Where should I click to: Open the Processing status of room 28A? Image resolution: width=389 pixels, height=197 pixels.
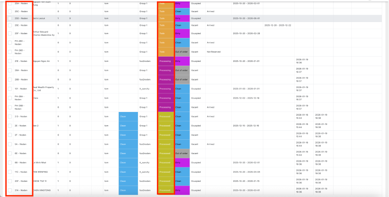click(166, 70)
